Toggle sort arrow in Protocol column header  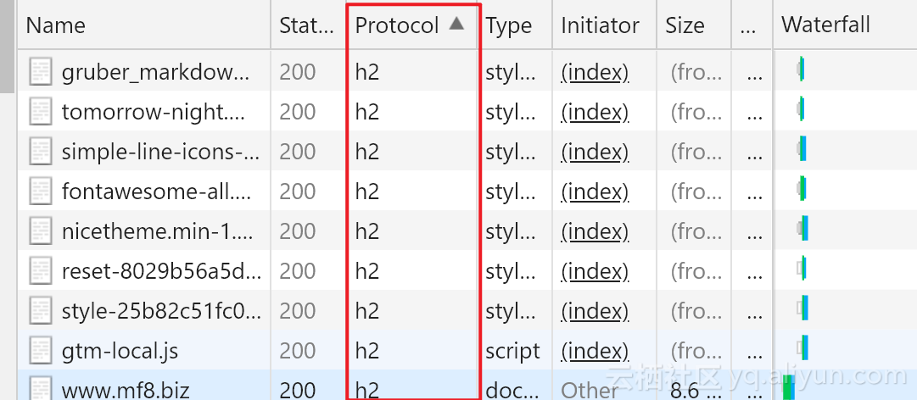[x=456, y=25]
